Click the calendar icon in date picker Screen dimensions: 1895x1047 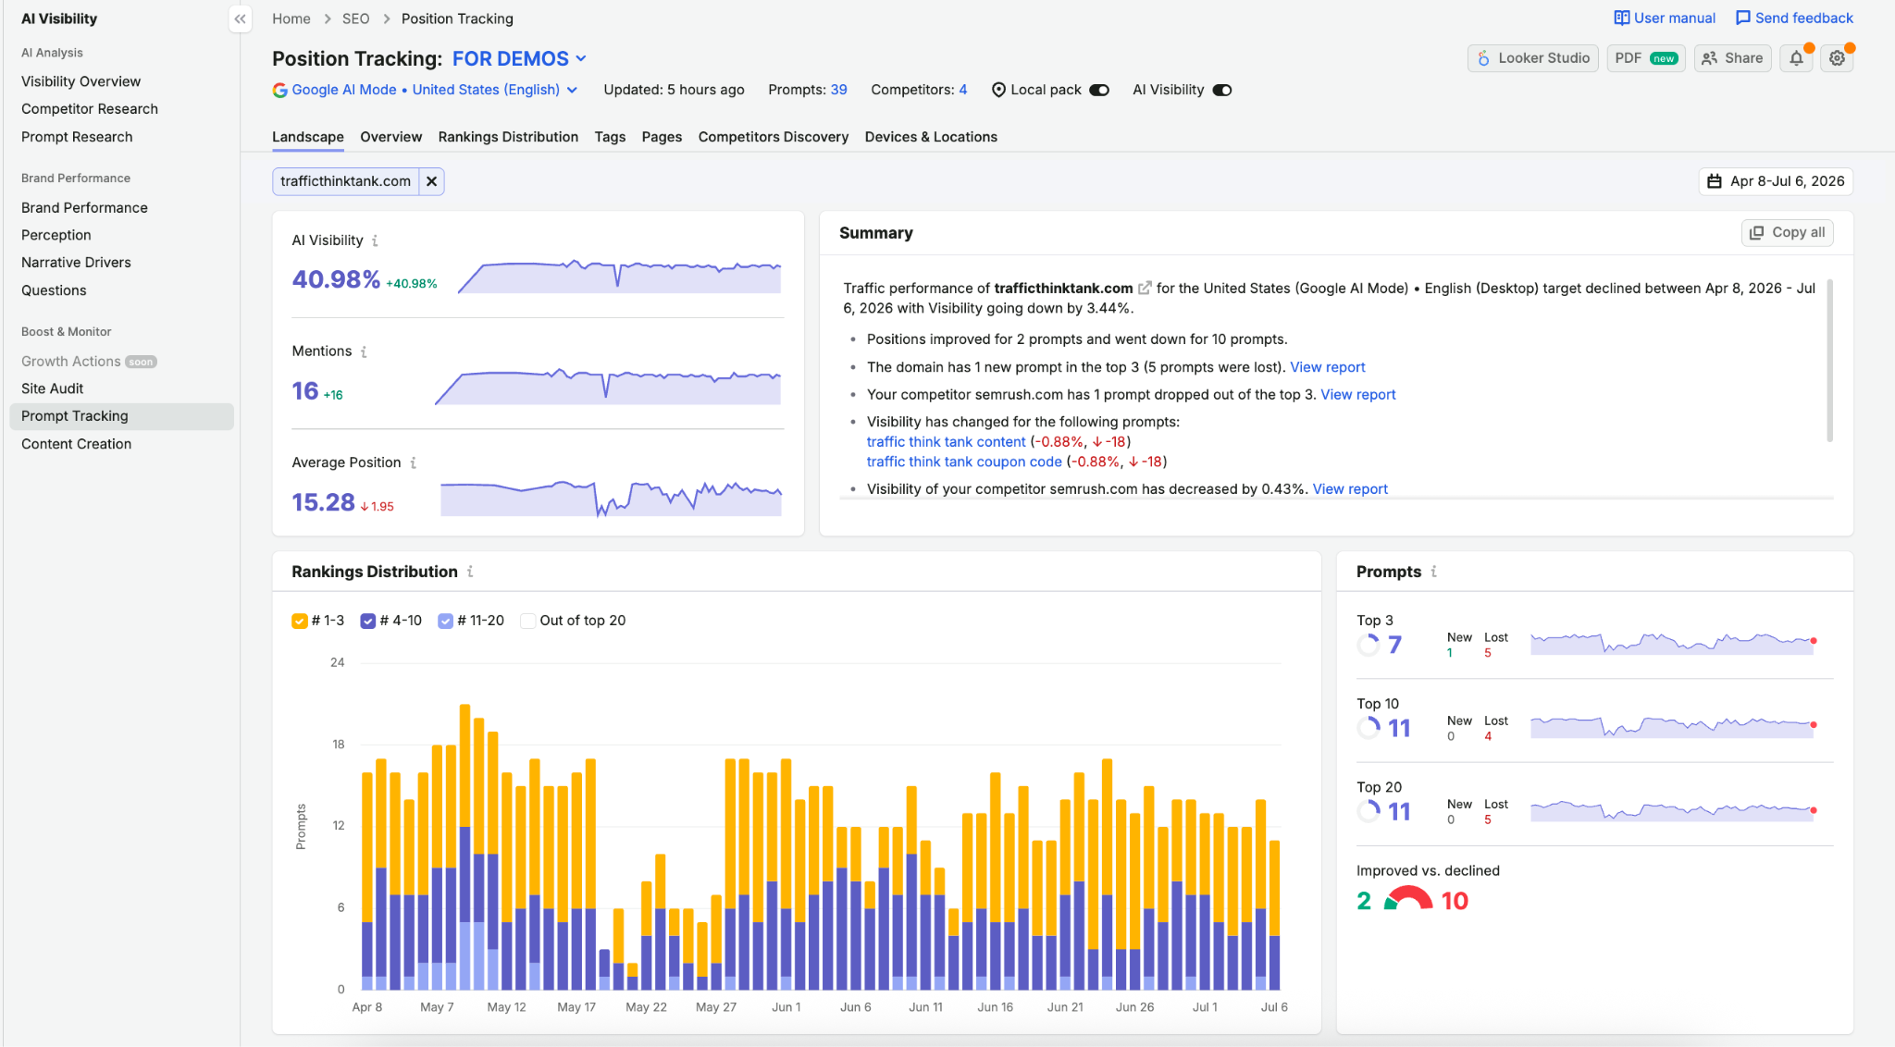[x=1715, y=181]
